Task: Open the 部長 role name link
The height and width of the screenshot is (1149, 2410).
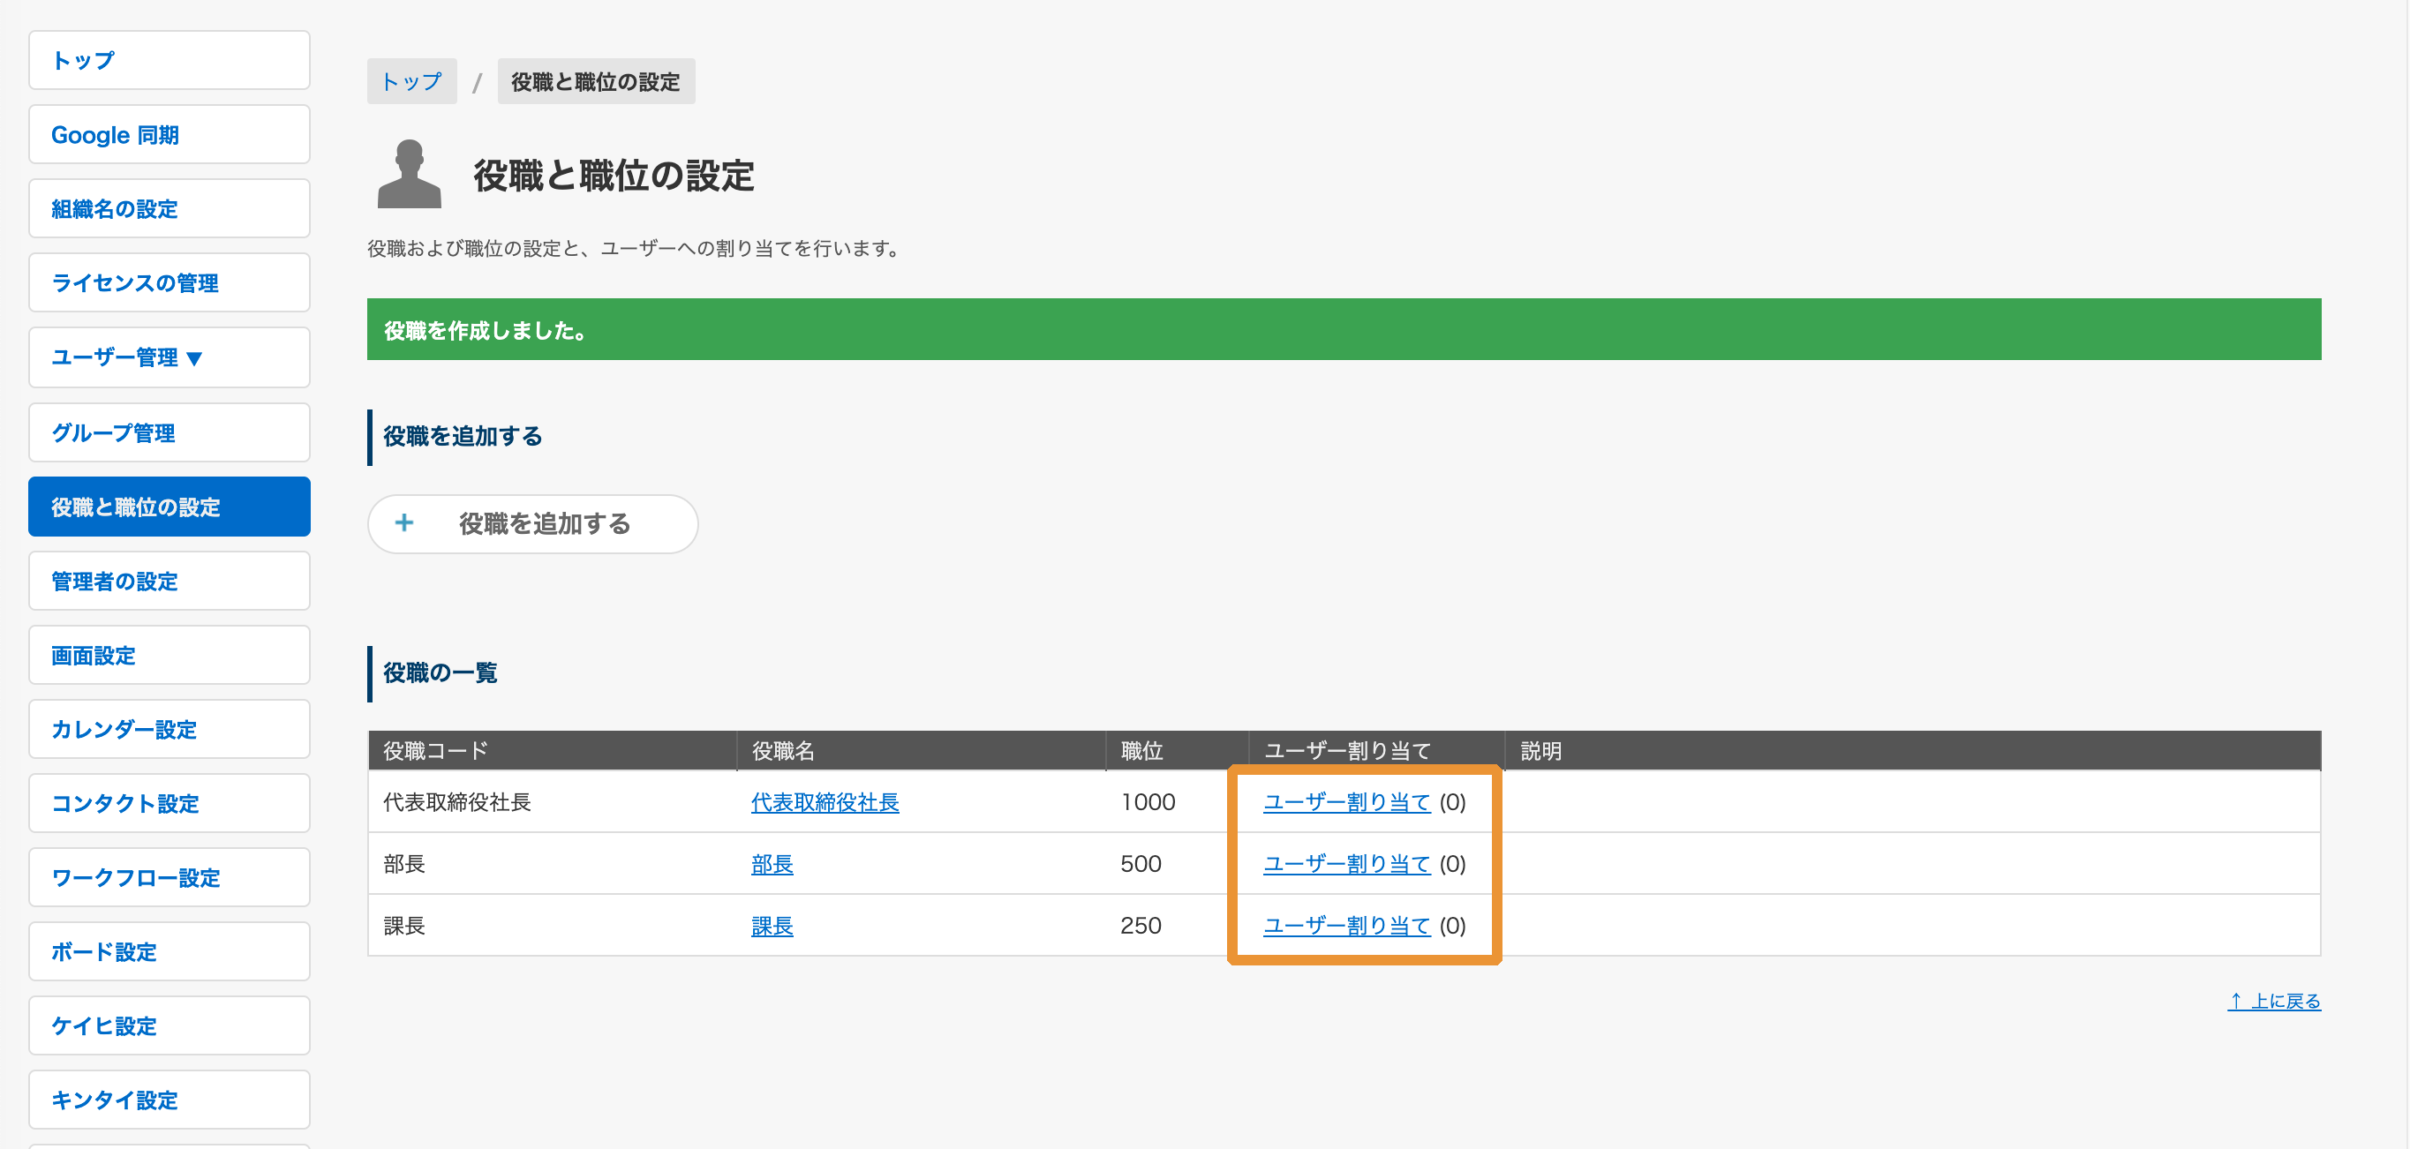Action: pyautogui.click(x=772, y=864)
